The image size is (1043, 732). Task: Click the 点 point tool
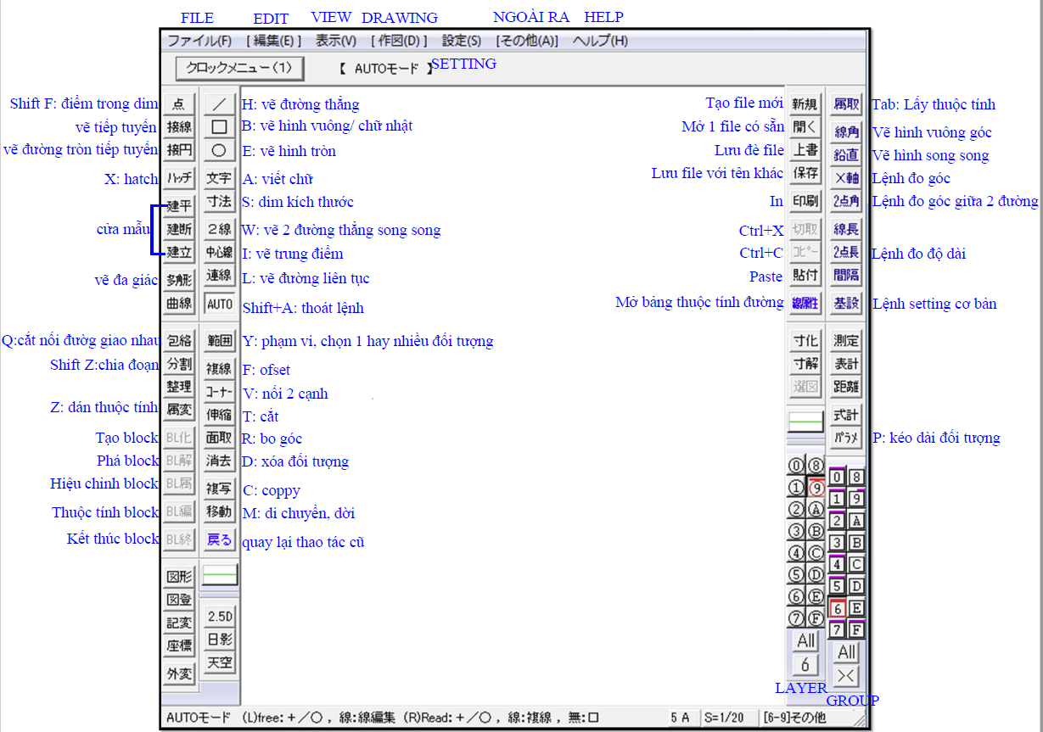click(x=179, y=104)
